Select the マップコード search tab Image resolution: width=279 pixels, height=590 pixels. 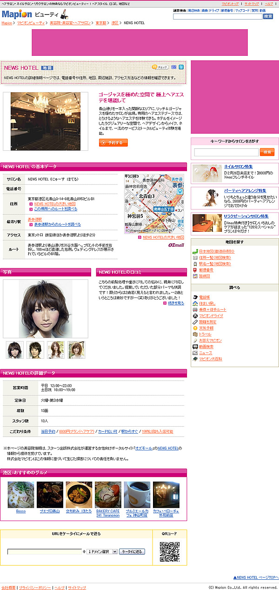(x=242, y=10)
